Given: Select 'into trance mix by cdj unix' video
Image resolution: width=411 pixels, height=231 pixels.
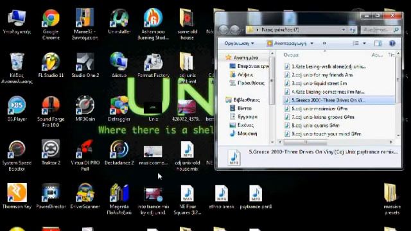Looking at the screenshot, I should click(x=153, y=200).
